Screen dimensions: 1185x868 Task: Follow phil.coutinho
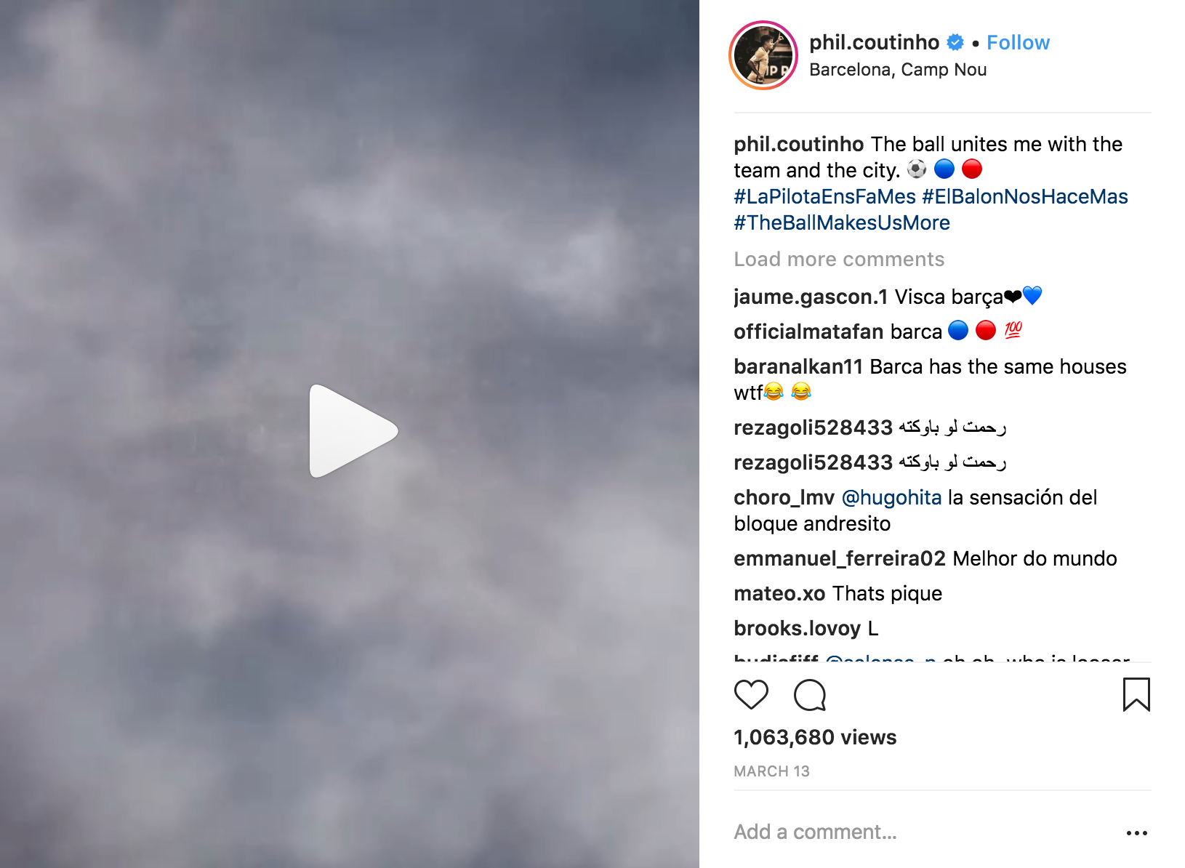click(1018, 43)
